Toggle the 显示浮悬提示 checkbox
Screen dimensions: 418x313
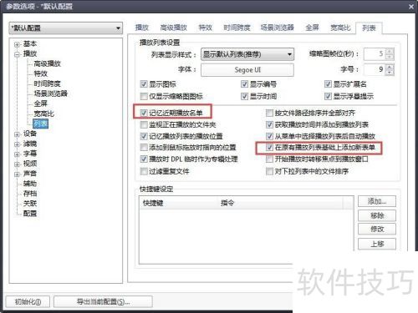(x=328, y=96)
